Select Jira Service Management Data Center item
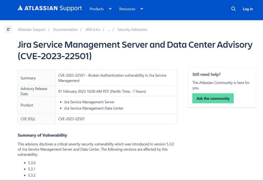 (93, 108)
